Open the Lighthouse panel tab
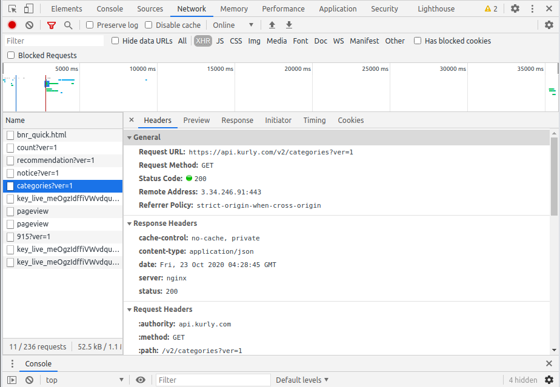The image size is (560, 387). coord(436,8)
